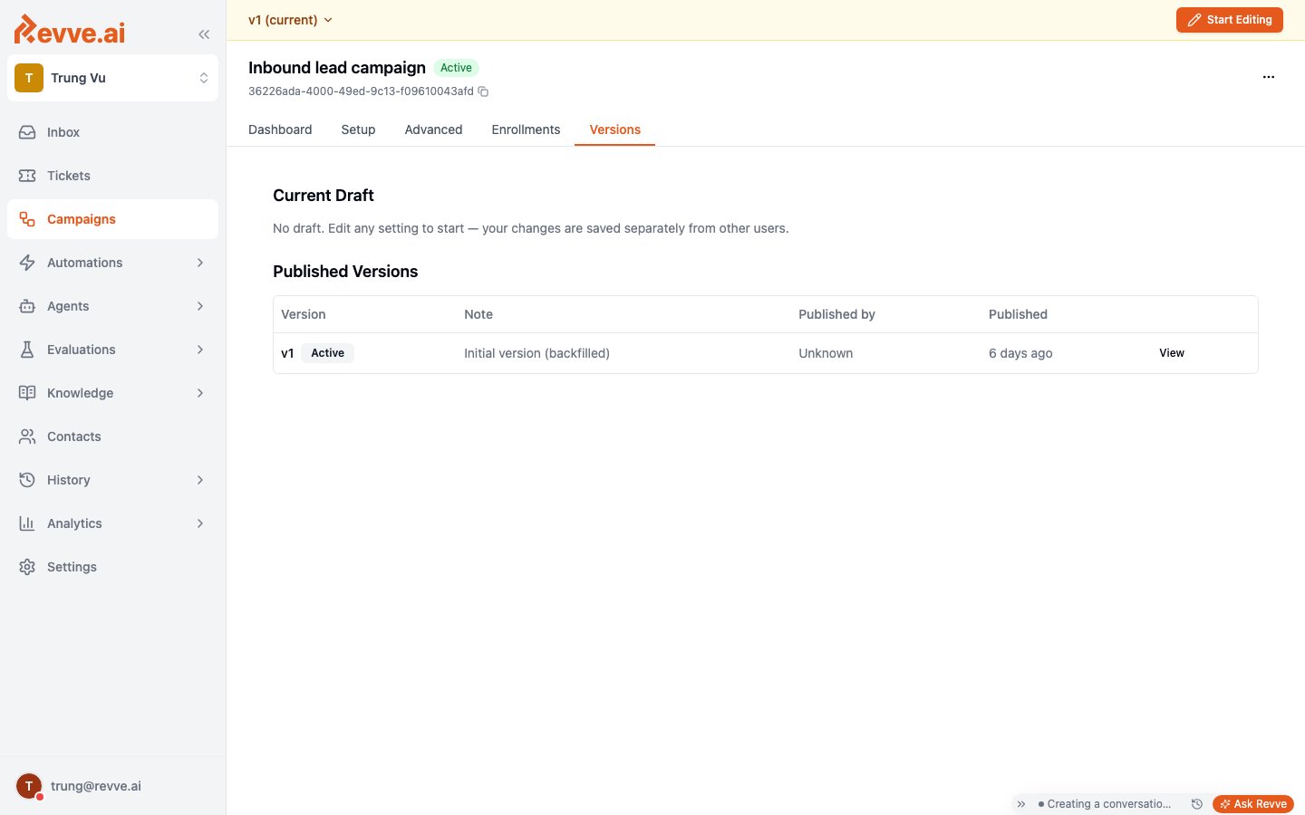Click the Contacts people icon

(27, 436)
